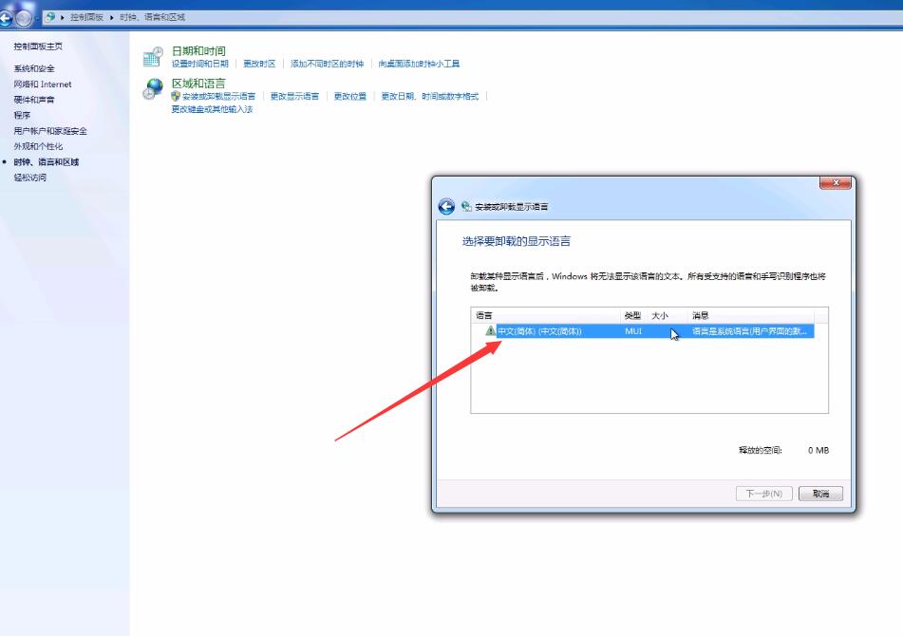903x636 pixels.
Task: Open 硬件和声音 category in sidebar
Action: point(34,100)
